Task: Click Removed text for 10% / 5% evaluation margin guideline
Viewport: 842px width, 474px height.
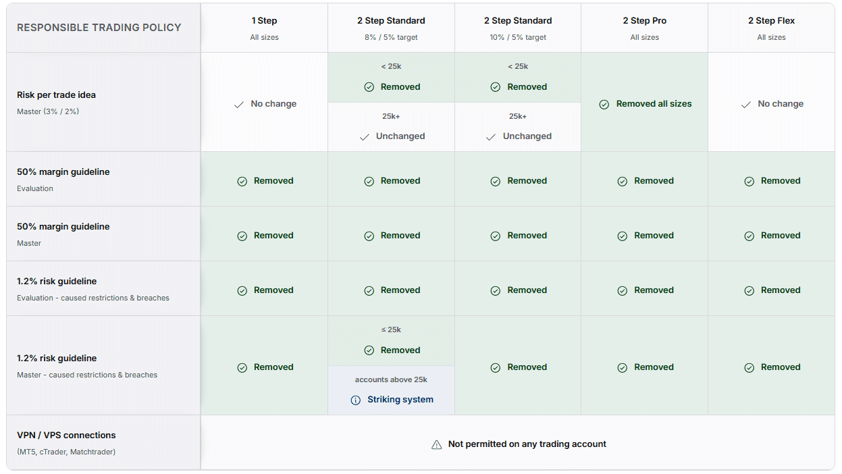Action: (527, 182)
